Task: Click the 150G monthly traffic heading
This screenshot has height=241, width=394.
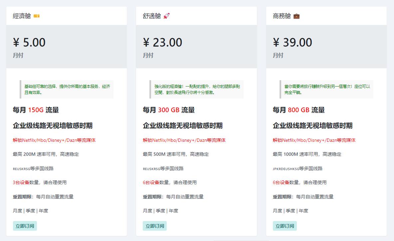Action: [36, 110]
